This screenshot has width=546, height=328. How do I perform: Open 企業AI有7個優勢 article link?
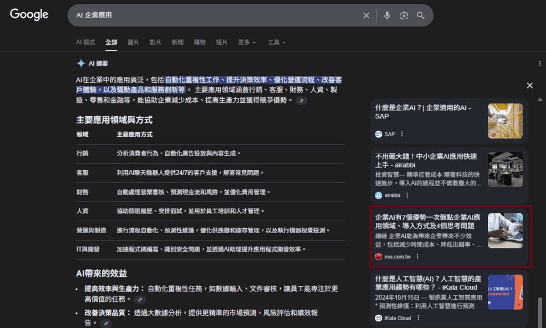pyautogui.click(x=428, y=221)
